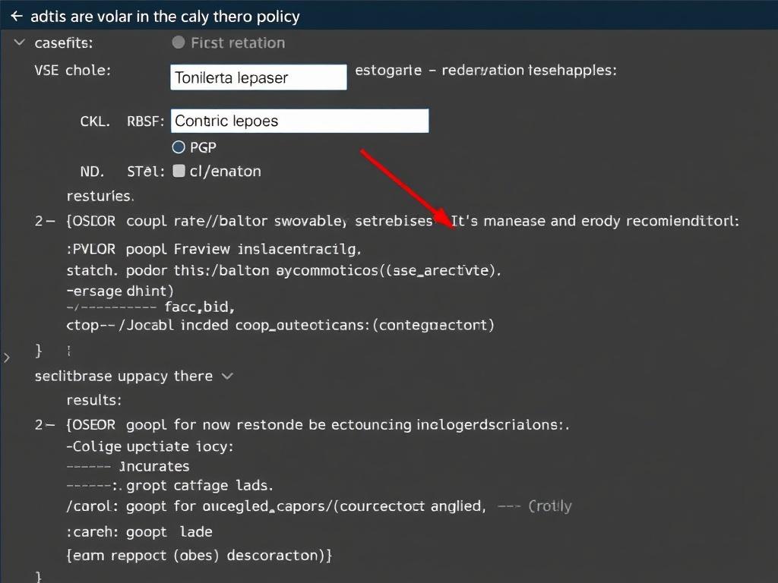The width and height of the screenshot is (778, 583).
Task: Expand the side chevron beside the closing brace
Action: pyautogui.click(x=6, y=358)
